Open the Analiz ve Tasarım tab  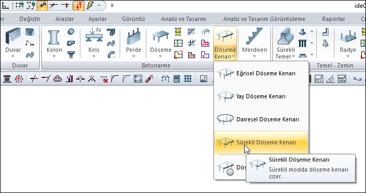click(x=184, y=19)
